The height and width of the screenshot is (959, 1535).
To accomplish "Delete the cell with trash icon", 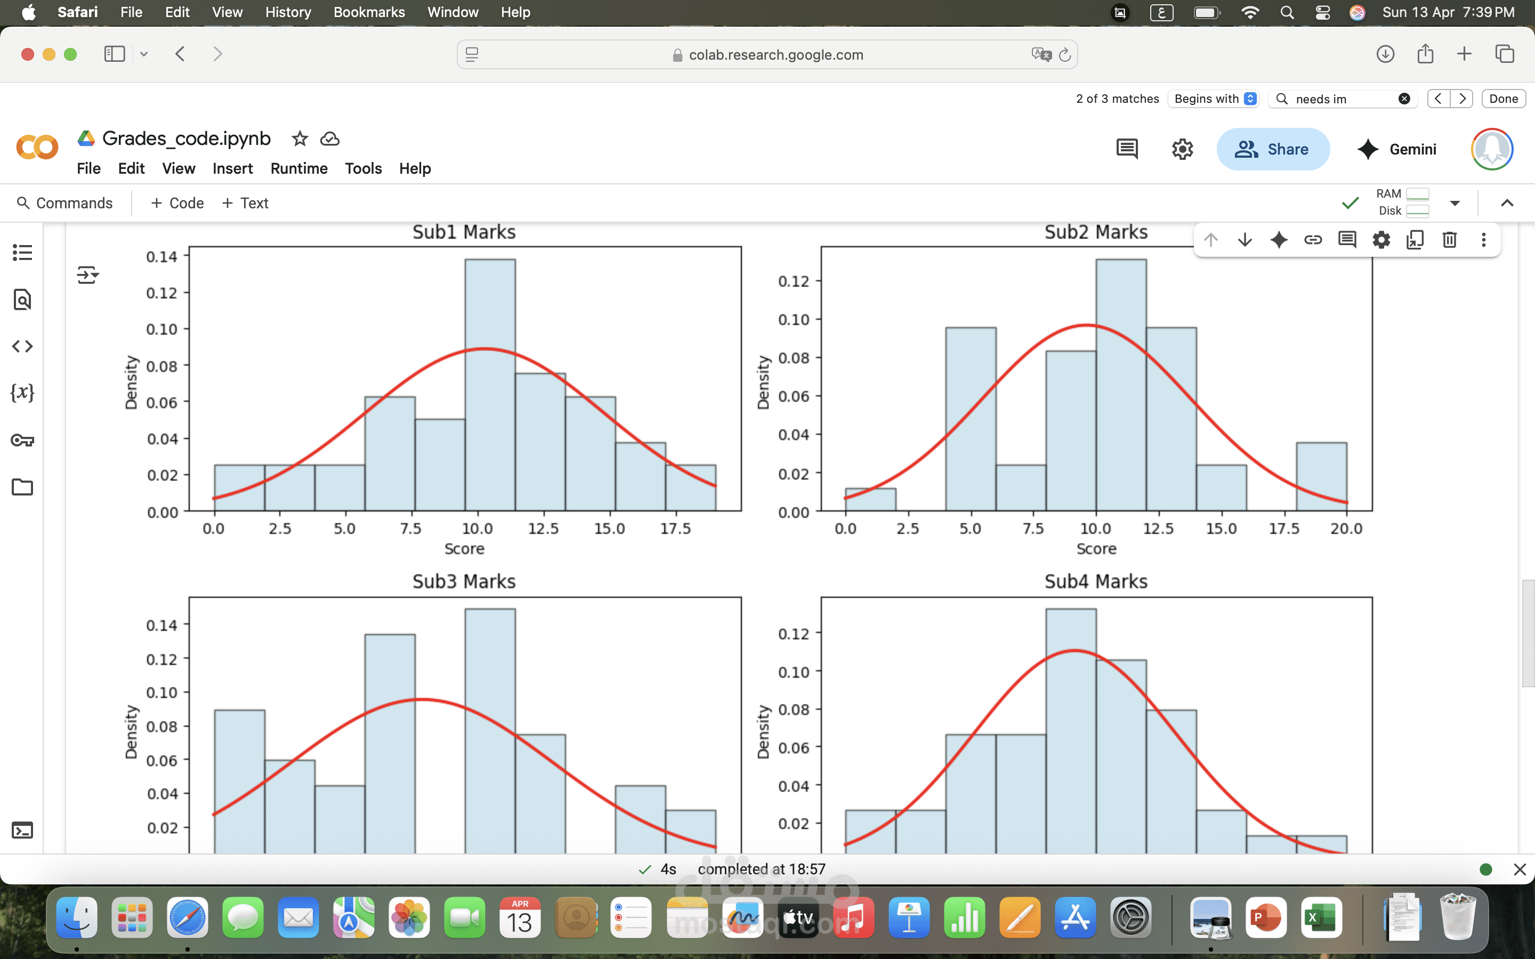I will [x=1449, y=240].
